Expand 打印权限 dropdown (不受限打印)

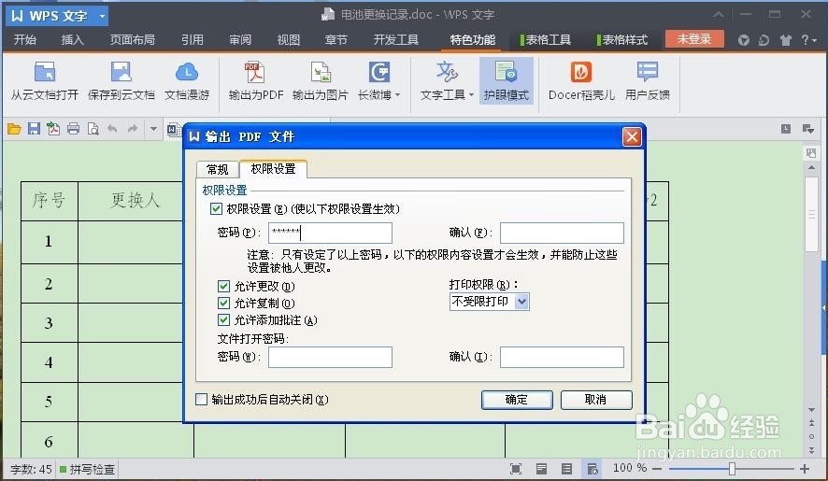(x=521, y=302)
